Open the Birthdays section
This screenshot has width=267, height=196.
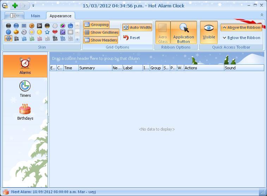coord(25,112)
